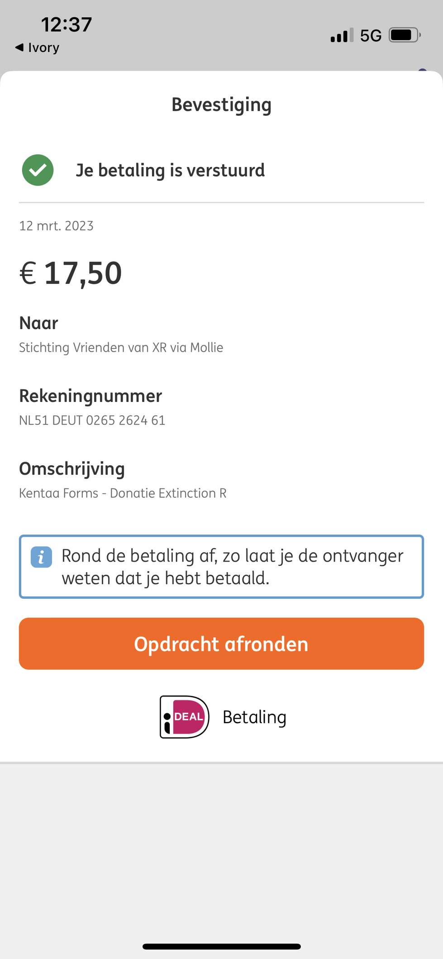This screenshot has height=959, width=443.
Task: Tap the Kentaa Forms description text
Action: point(123,493)
